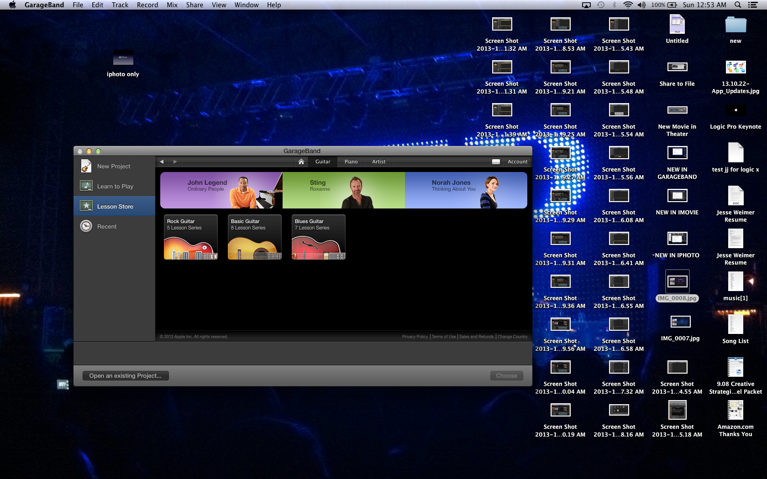
Task: Open Recent projects list
Action: coord(114,226)
